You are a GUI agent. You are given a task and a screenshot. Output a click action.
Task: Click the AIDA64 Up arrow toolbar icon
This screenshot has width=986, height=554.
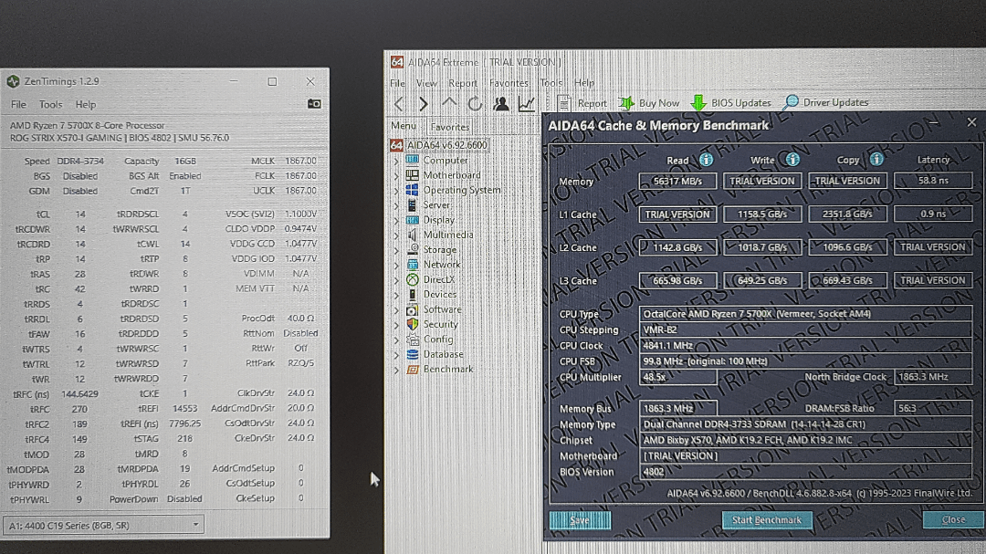[x=449, y=104]
